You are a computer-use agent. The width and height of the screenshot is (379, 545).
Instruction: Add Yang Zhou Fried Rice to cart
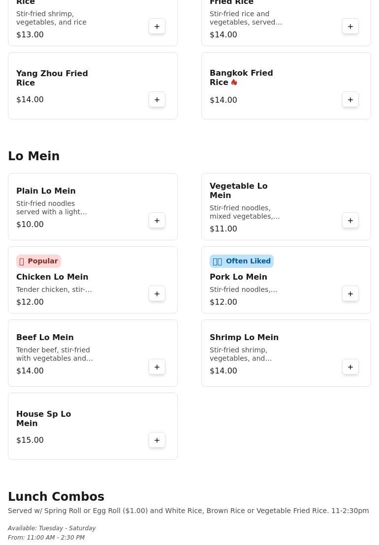(x=157, y=100)
